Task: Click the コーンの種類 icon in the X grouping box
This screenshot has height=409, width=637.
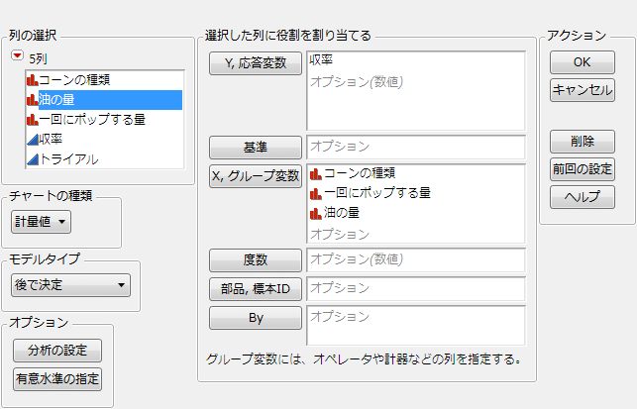Action: pyautogui.click(x=316, y=174)
